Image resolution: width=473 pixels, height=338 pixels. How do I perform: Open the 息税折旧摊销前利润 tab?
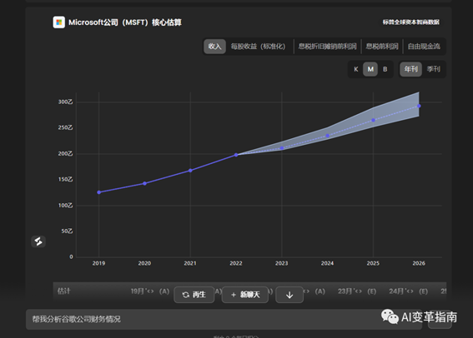point(327,47)
